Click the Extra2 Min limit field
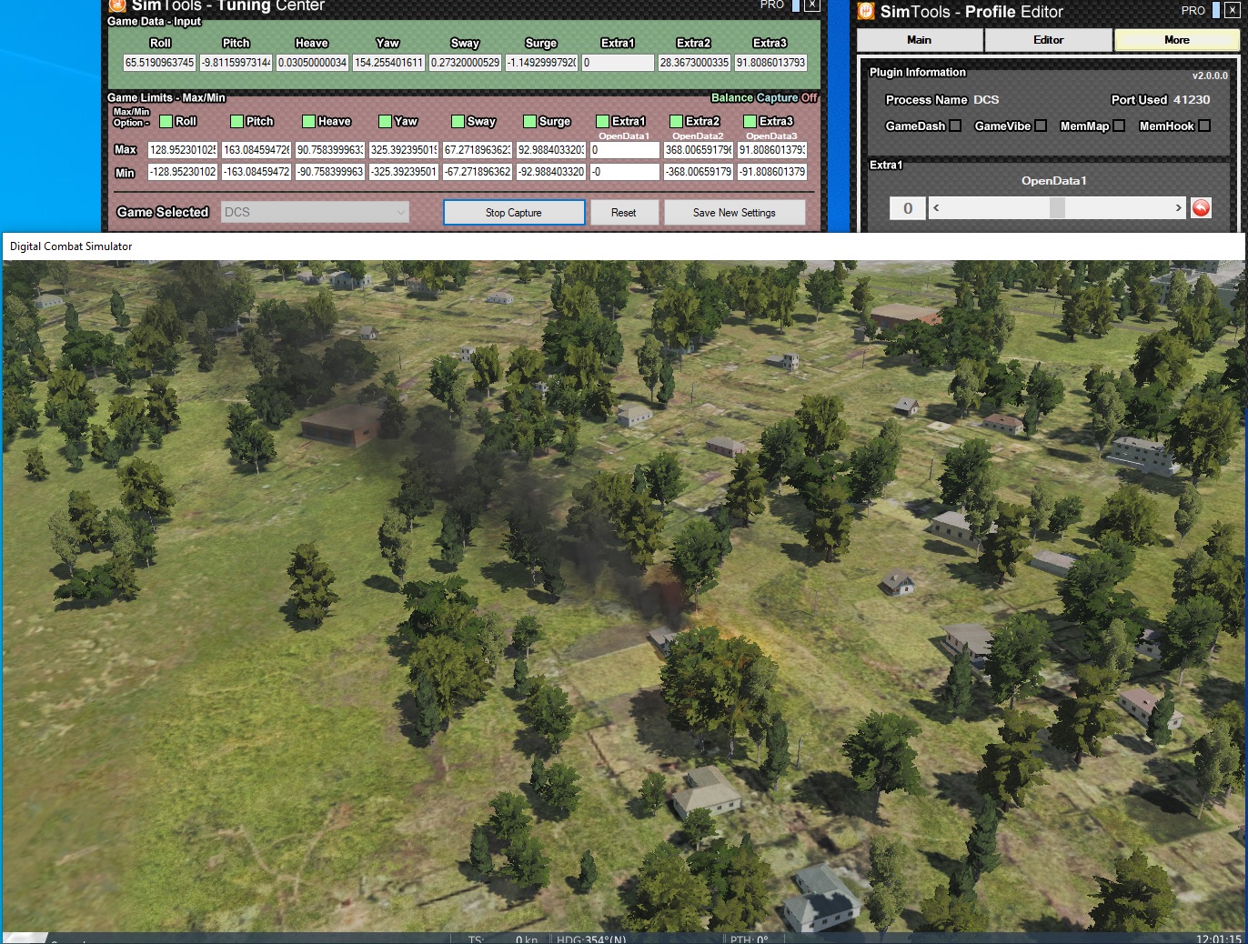1248x944 pixels. (x=699, y=172)
